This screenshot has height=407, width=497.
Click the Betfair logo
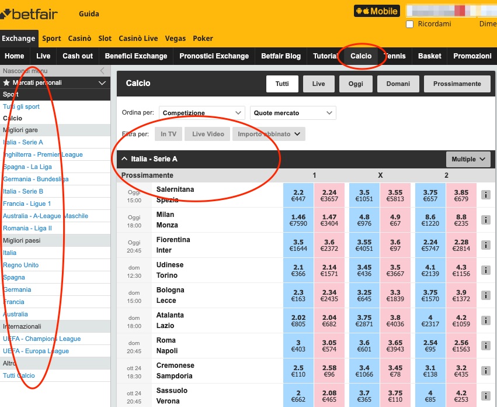[29, 14]
